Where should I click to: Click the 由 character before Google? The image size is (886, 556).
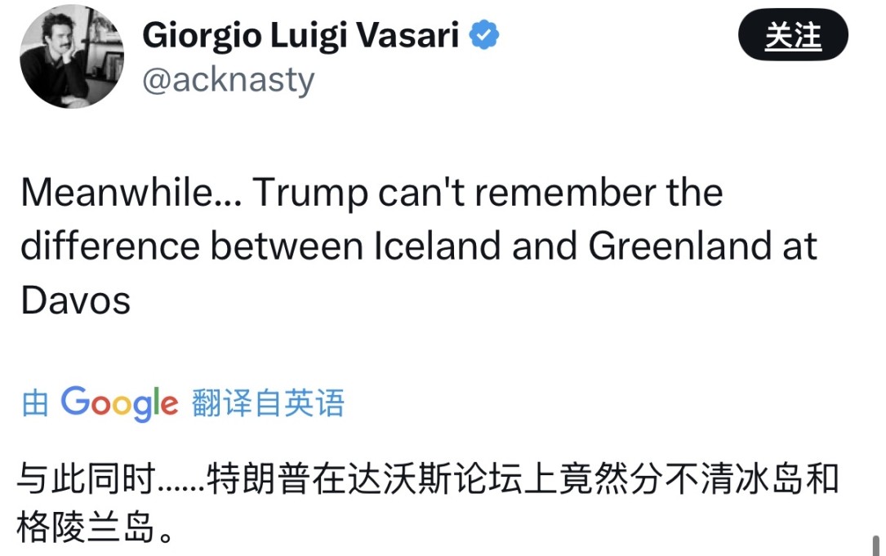[35, 403]
